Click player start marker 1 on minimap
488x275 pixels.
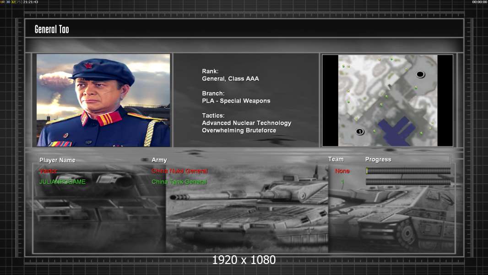(x=360, y=132)
